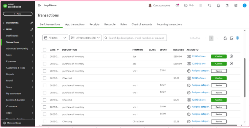The height and width of the screenshot is (128, 250).
Task: Edit Menu with pencil icon
Action: point(32,29)
